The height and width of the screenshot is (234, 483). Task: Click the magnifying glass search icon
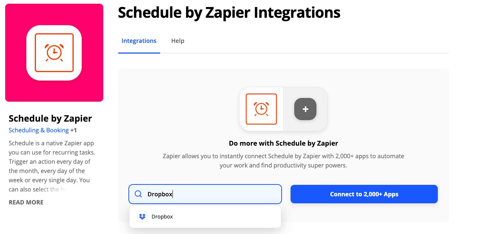[x=138, y=194]
